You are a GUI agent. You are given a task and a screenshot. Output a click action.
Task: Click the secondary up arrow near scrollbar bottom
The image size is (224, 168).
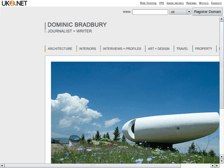coord(222,157)
